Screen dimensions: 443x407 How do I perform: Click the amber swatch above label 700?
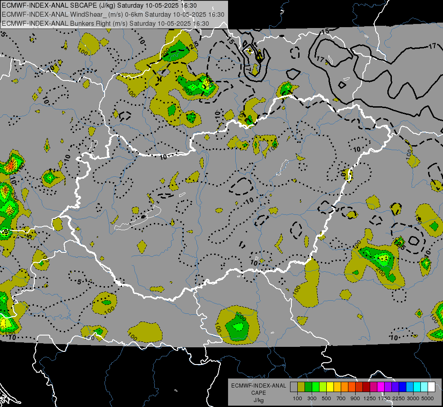[337, 387]
